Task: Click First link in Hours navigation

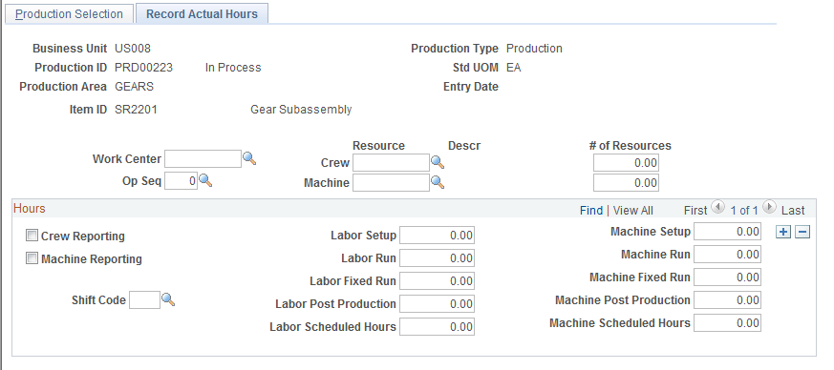Action: pyautogui.click(x=695, y=210)
